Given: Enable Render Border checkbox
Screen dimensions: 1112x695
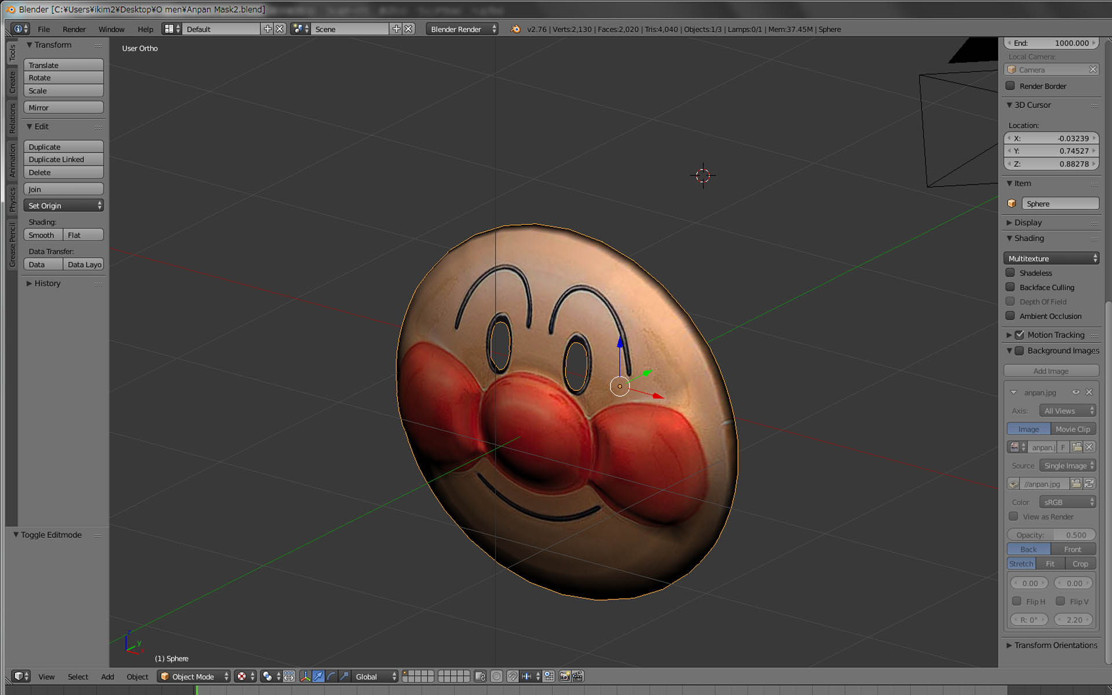Looking at the screenshot, I should click(x=1010, y=86).
